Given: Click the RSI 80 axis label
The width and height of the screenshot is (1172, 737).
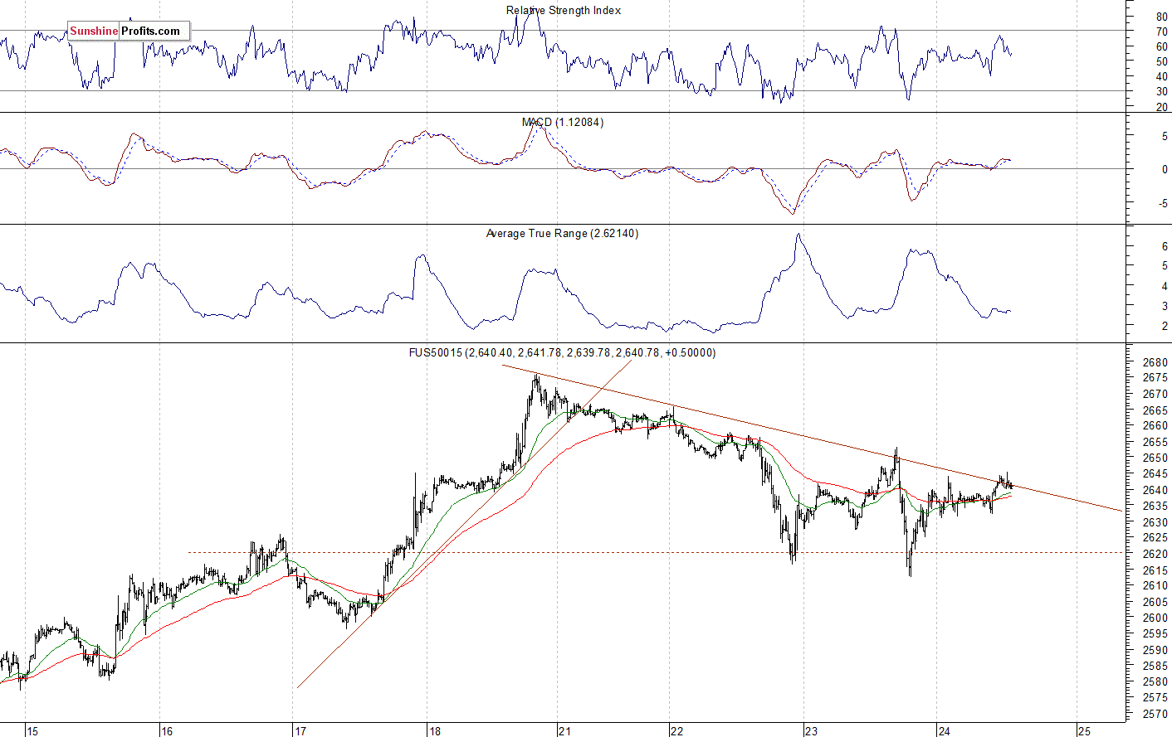Looking at the screenshot, I should click(x=1162, y=17).
